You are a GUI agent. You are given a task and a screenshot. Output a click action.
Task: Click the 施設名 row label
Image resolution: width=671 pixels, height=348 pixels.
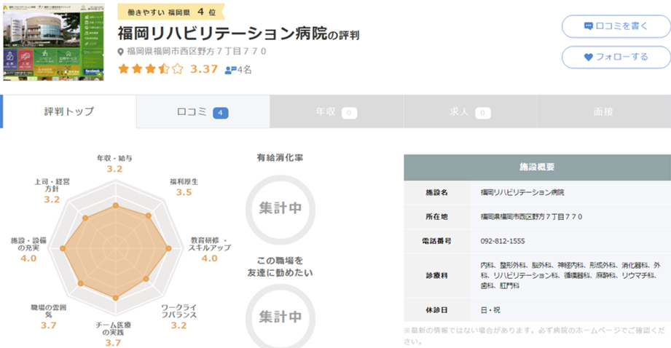click(436, 192)
